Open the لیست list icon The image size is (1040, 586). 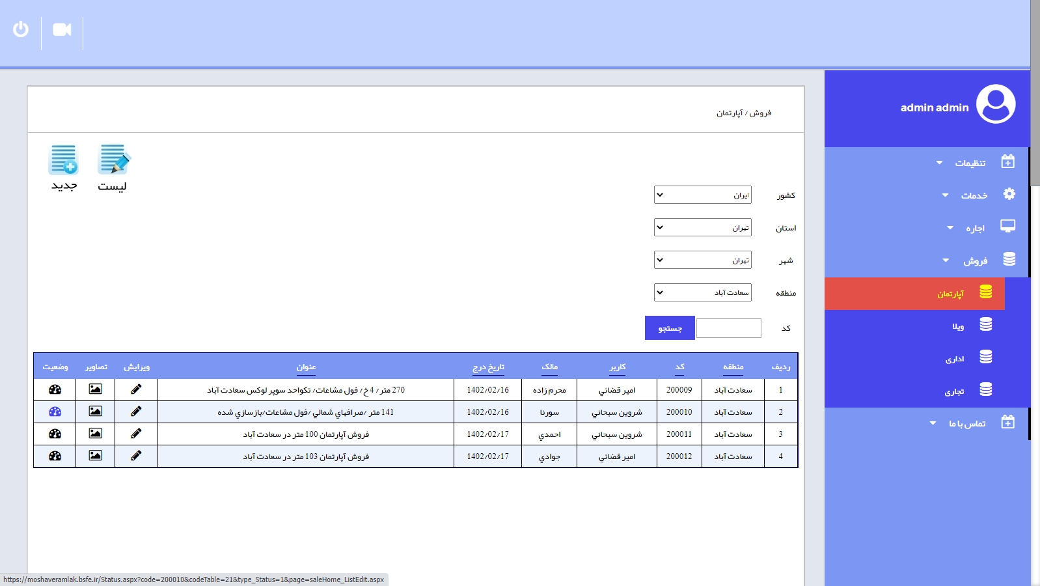(113, 160)
